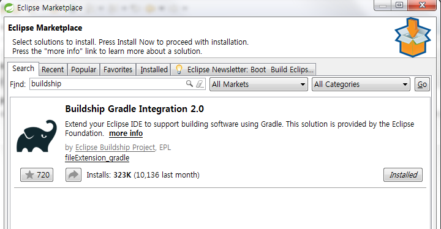Clear the Find field with eraser icon

(200, 84)
